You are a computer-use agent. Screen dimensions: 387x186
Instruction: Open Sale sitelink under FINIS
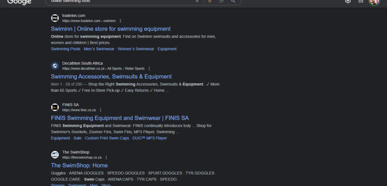click(77, 138)
